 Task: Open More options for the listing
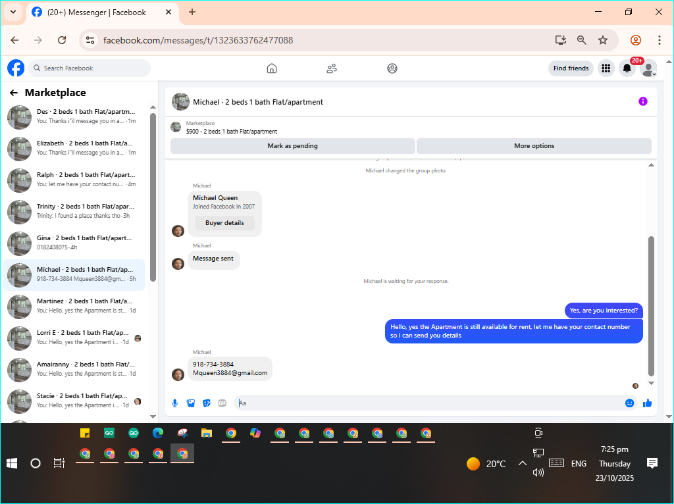(x=534, y=145)
